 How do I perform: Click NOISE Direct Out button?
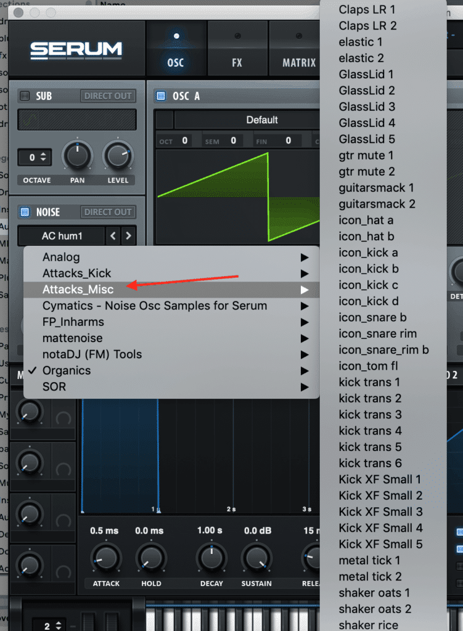108,212
